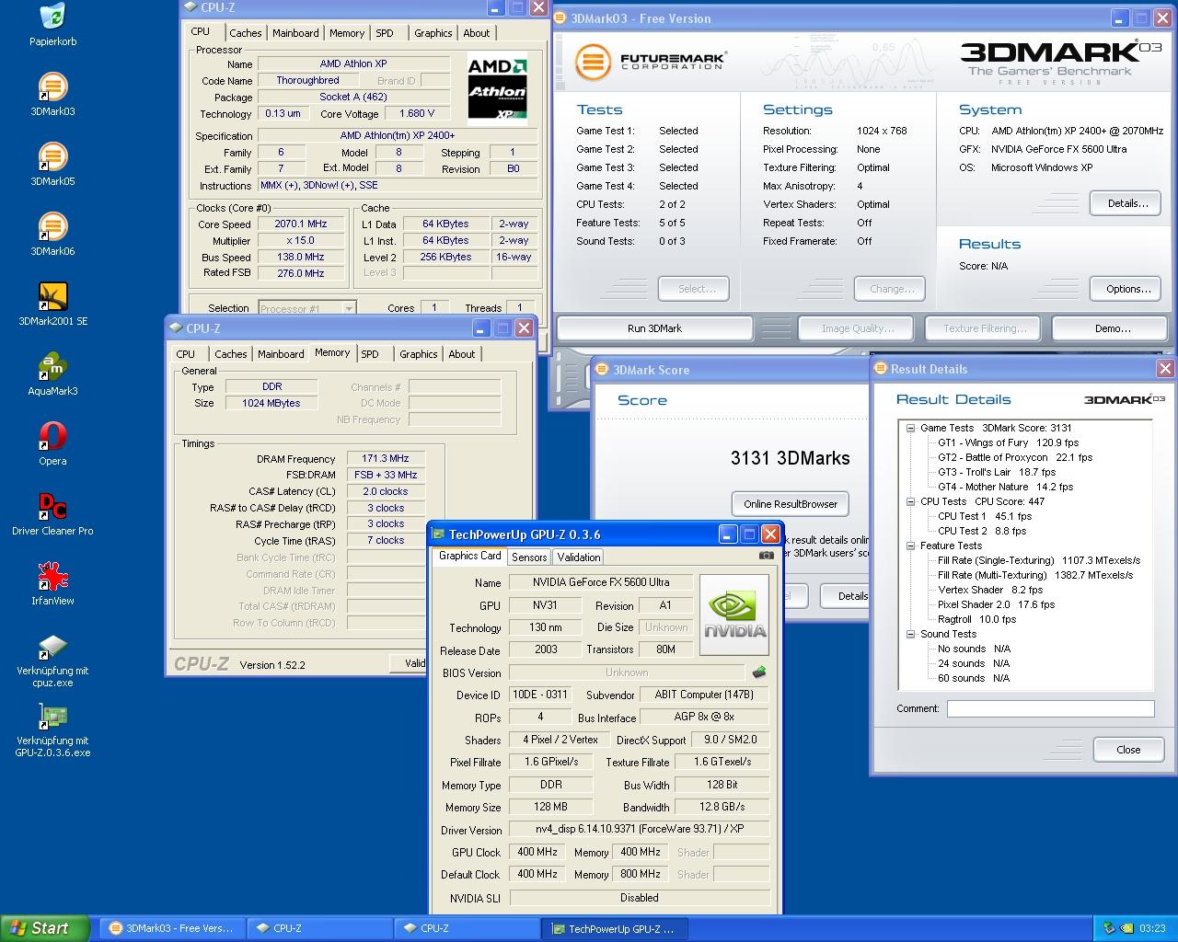Click the Core Speed value 2070.1 MHz
Image resolution: width=1178 pixels, height=942 pixels.
tap(301, 224)
